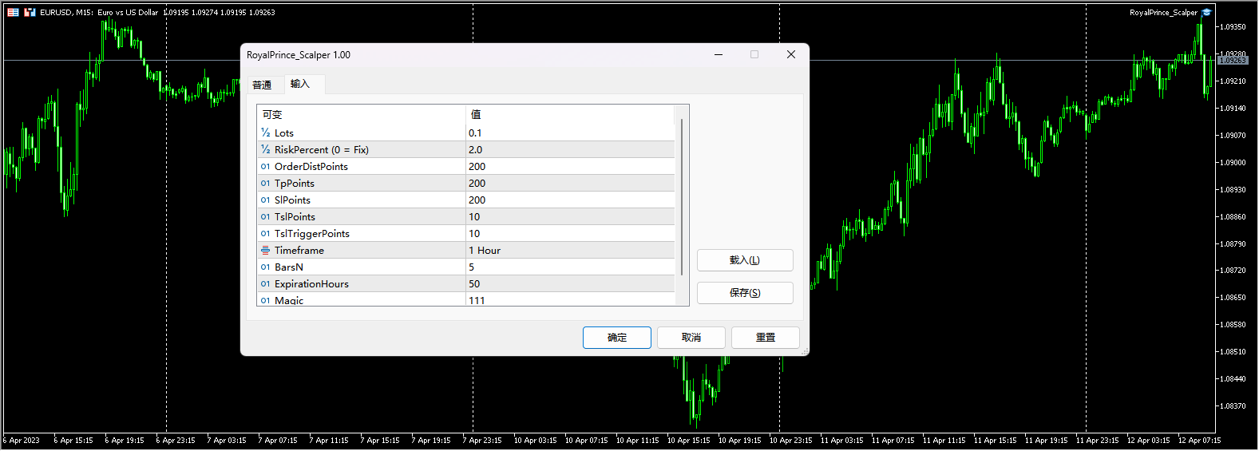
Task: Click the Lots row type icon
Action: pyautogui.click(x=265, y=133)
